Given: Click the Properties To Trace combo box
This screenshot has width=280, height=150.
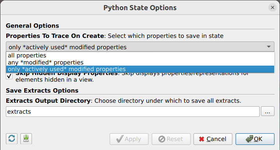Looking at the screenshot, I should (x=140, y=47).
